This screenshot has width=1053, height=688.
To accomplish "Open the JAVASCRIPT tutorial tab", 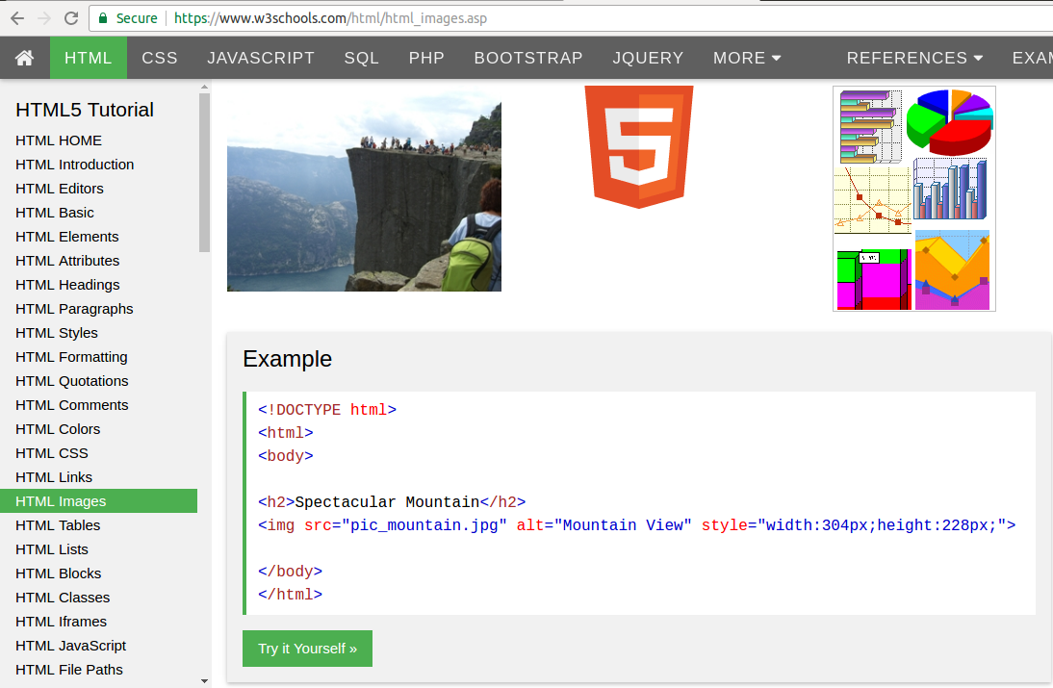I will click(261, 58).
